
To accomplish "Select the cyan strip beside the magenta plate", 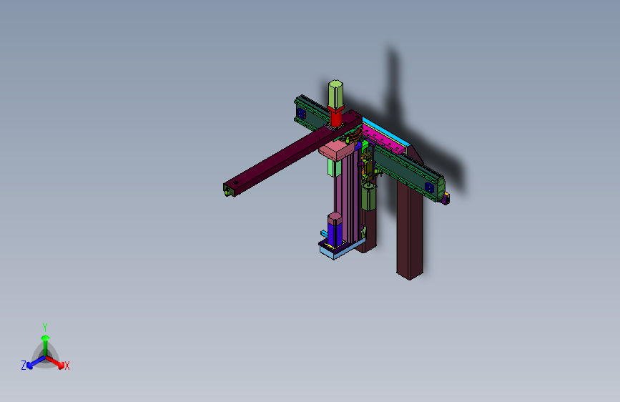I will pyautogui.click(x=386, y=131).
